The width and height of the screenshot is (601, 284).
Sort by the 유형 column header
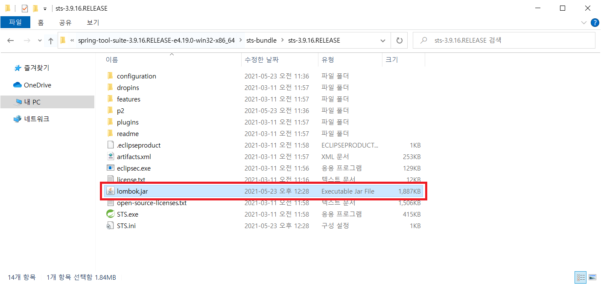(x=328, y=60)
